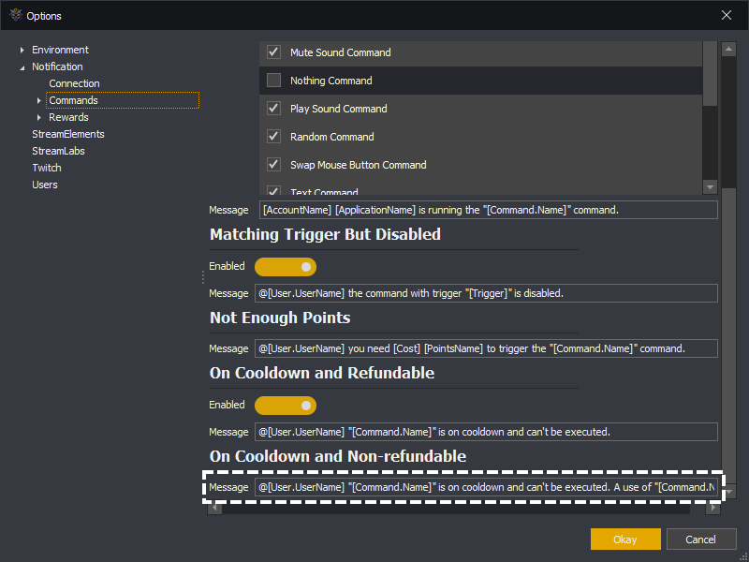The height and width of the screenshot is (562, 749).
Task: Uncheck Random Command checkbox
Action: [x=273, y=137]
